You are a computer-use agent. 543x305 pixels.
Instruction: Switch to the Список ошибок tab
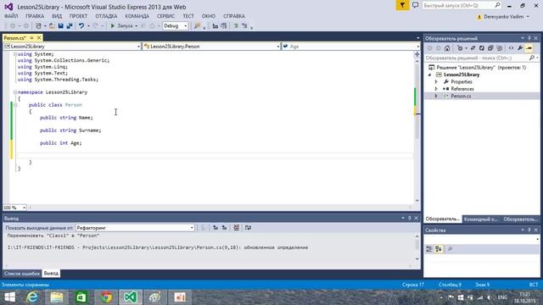22,274
